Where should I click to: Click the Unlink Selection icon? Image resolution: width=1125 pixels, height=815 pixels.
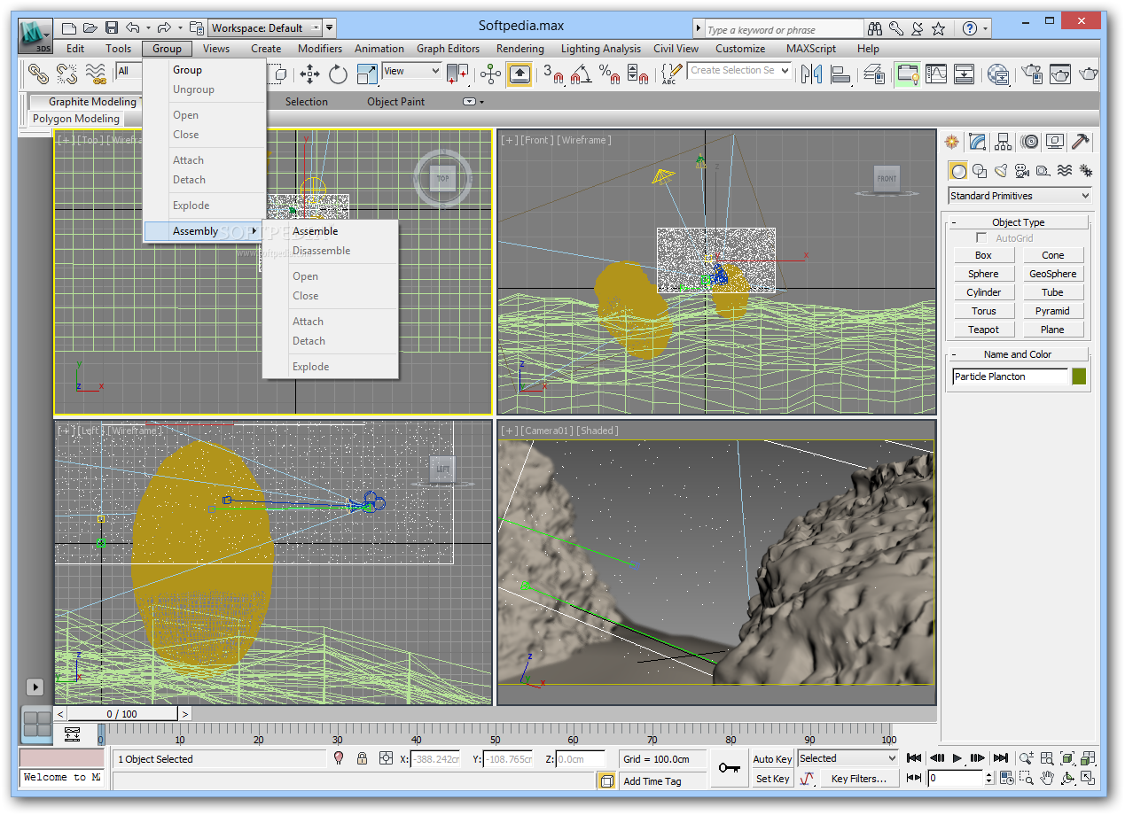[66, 74]
